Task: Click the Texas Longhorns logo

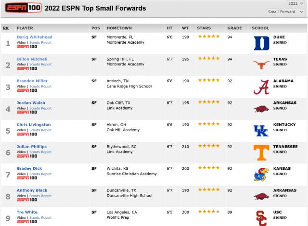Action: [261, 65]
